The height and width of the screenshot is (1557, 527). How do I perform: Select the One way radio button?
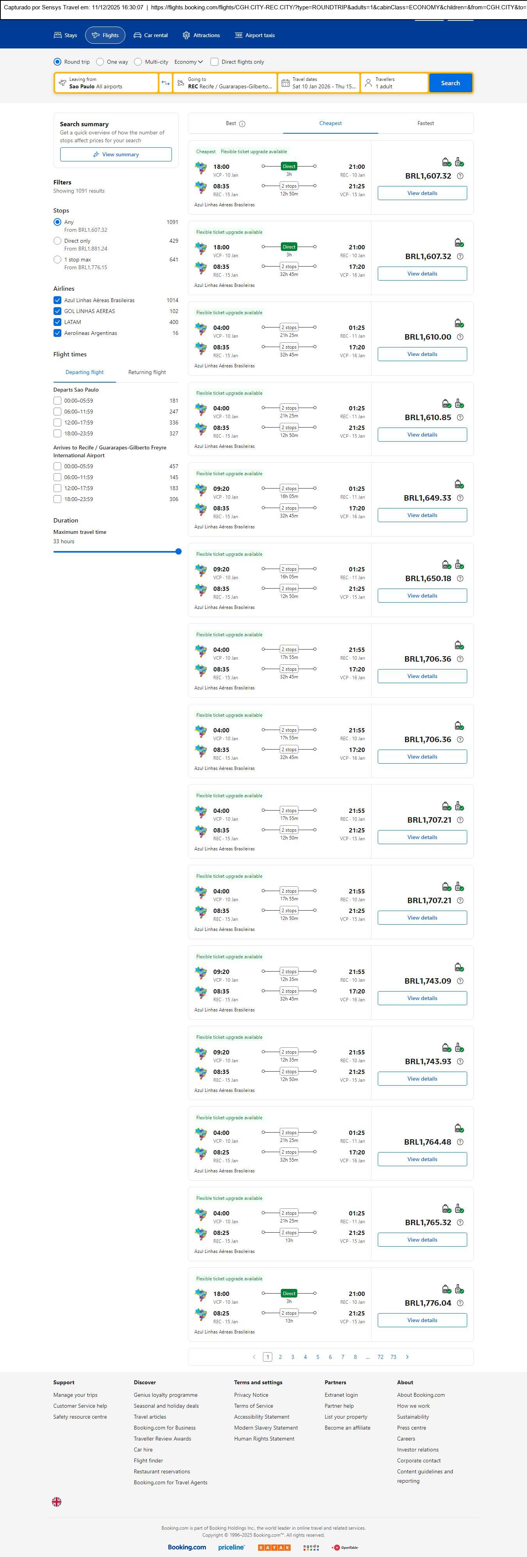(x=100, y=62)
